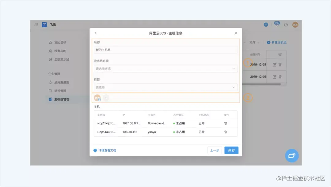Click the 占用情况 column header
Viewport: 331px width, 187px height.
point(178,115)
